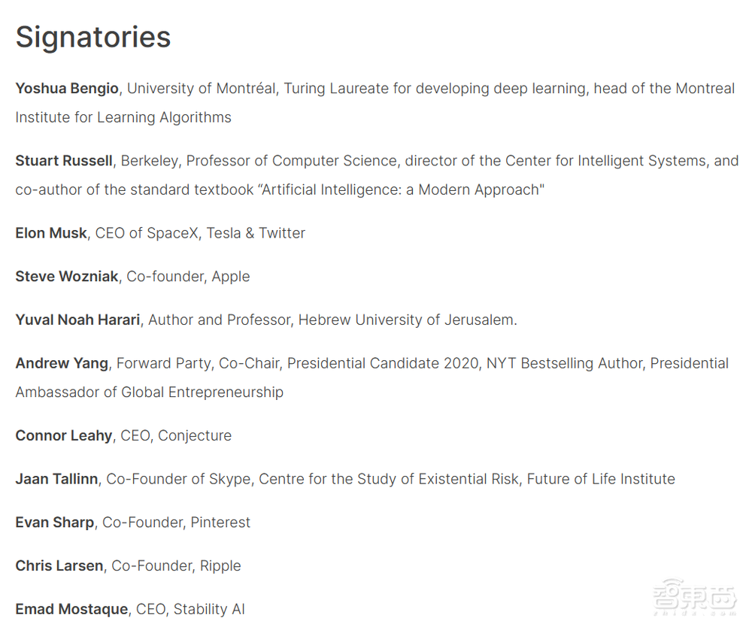Screen dimensions: 752x630
Task: Click the "Future of Life Institute" text
Action: pos(601,480)
